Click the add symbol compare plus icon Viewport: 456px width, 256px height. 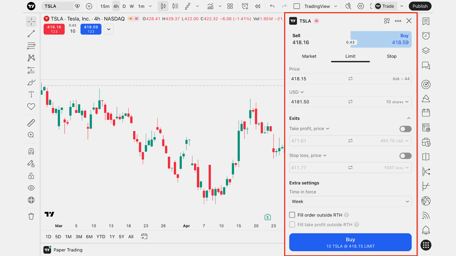pos(89,6)
